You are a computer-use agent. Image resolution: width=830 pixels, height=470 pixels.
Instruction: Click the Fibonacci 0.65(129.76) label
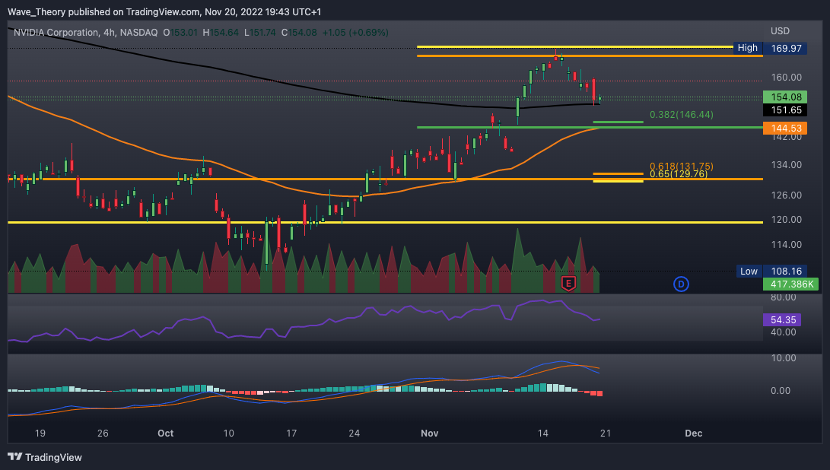click(679, 174)
